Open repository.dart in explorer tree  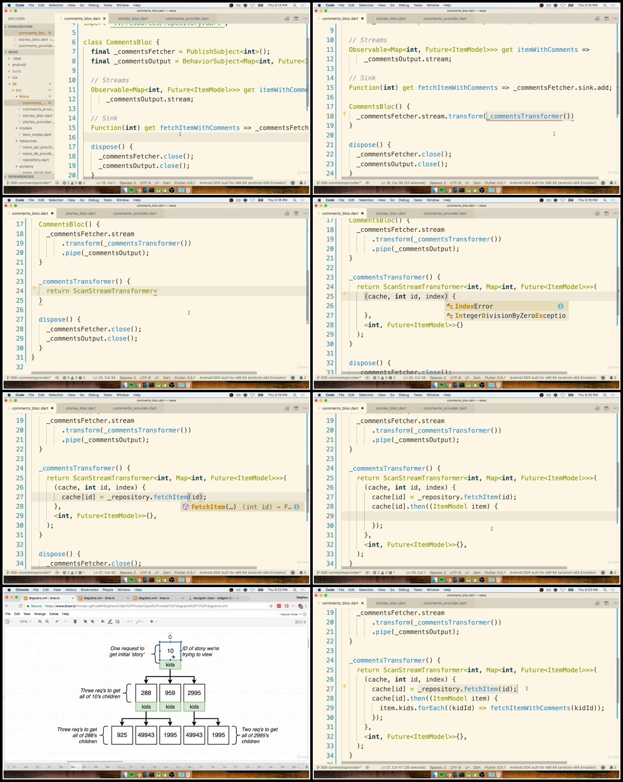[x=35, y=159]
